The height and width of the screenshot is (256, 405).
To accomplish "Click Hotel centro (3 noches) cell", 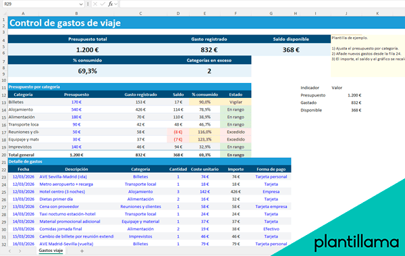I will tap(76, 192).
